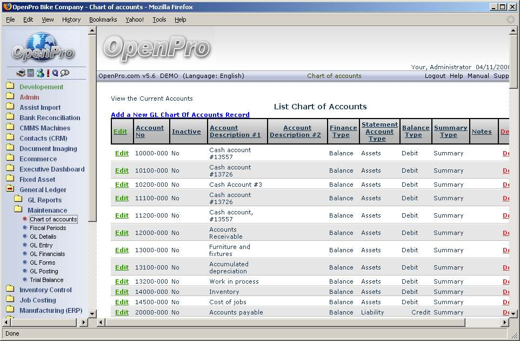The image size is (520, 341).
Task: Click the red exclamation mark icon
Action: pyautogui.click(x=48, y=73)
